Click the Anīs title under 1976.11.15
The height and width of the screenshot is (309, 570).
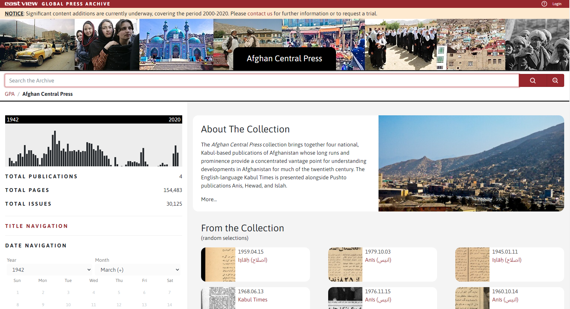(378, 300)
